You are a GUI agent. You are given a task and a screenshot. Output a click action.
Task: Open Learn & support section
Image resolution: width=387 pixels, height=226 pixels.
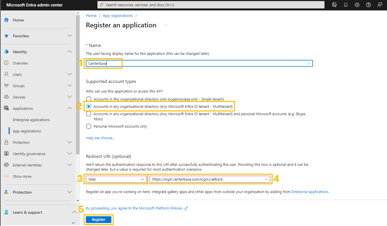pos(27,212)
